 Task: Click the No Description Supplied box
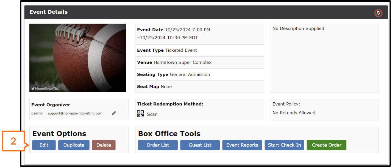point(325,58)
